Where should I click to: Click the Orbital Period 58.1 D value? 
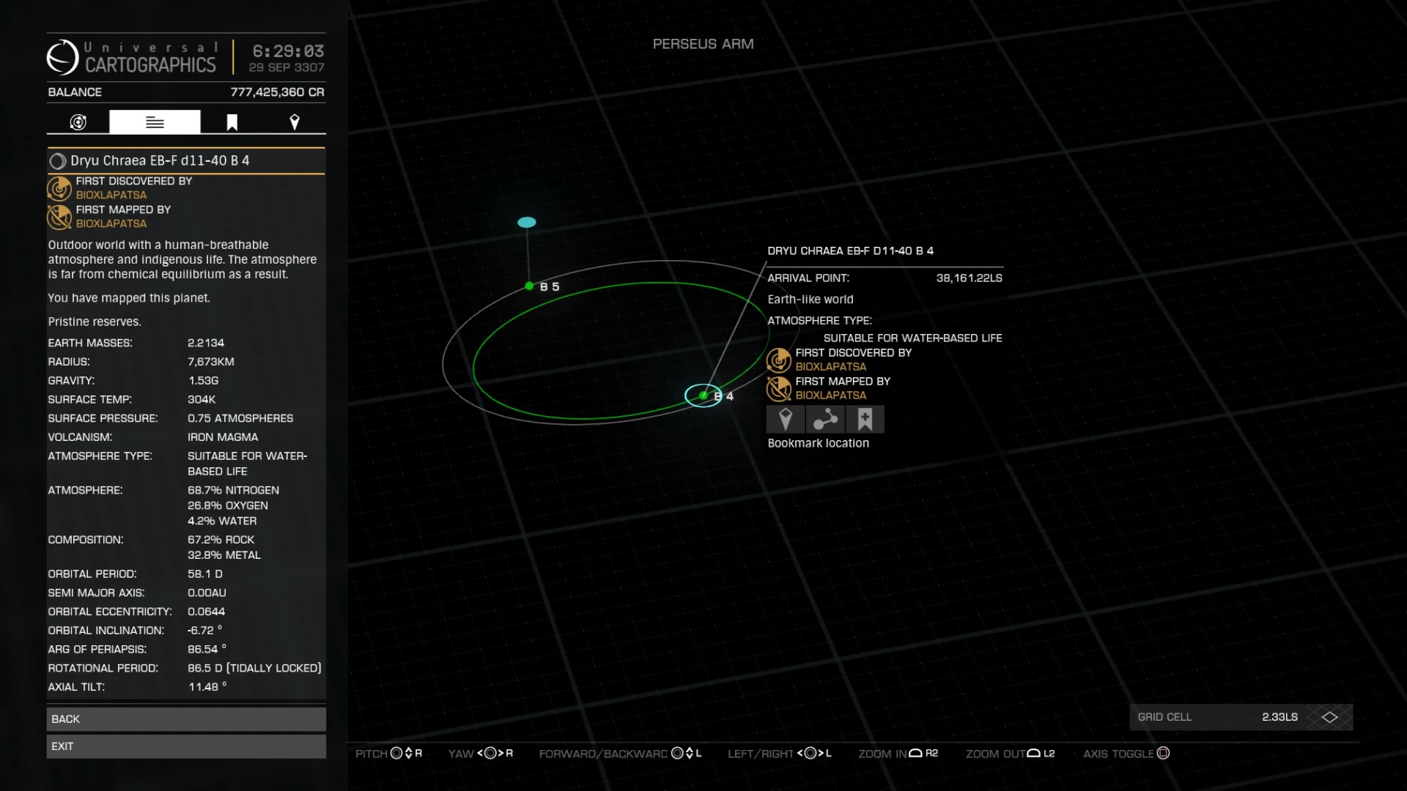tap(205, 574)
